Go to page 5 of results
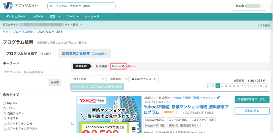The image size is (273, 133). [x=234, y=86]
